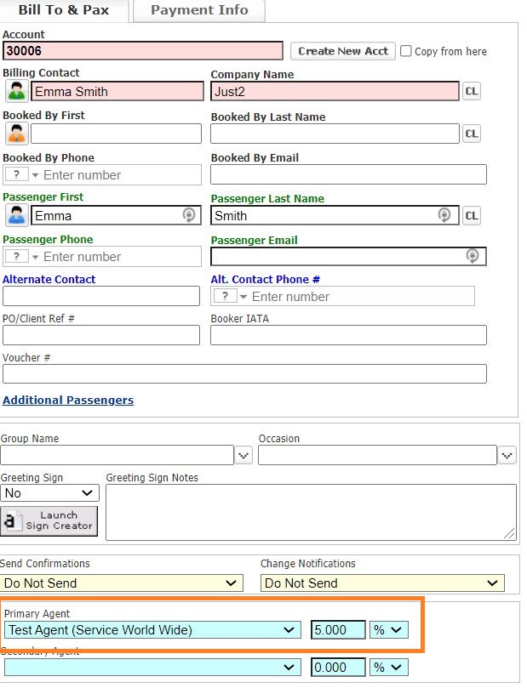Click the CL button beside Company Name
527x688 pixels.
point(471,91)
